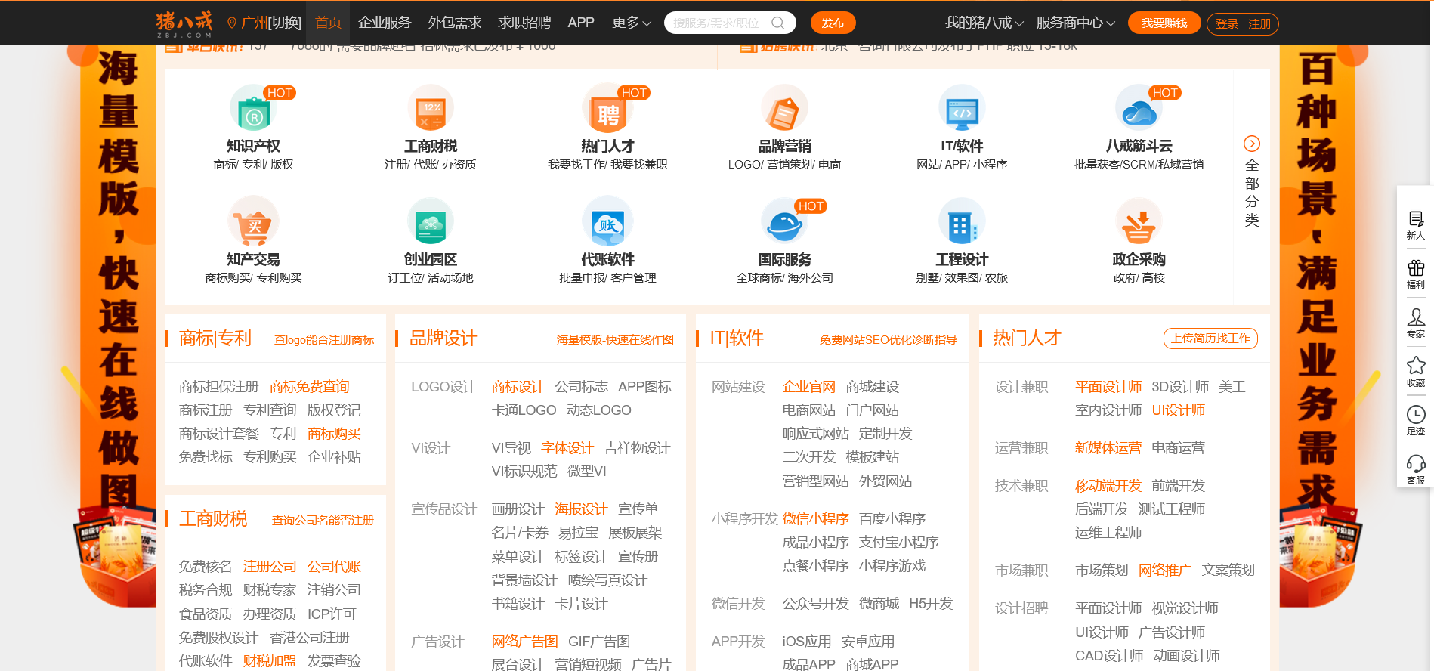
Task: Click the 广州 location pin icon
Action: point(232,23)
